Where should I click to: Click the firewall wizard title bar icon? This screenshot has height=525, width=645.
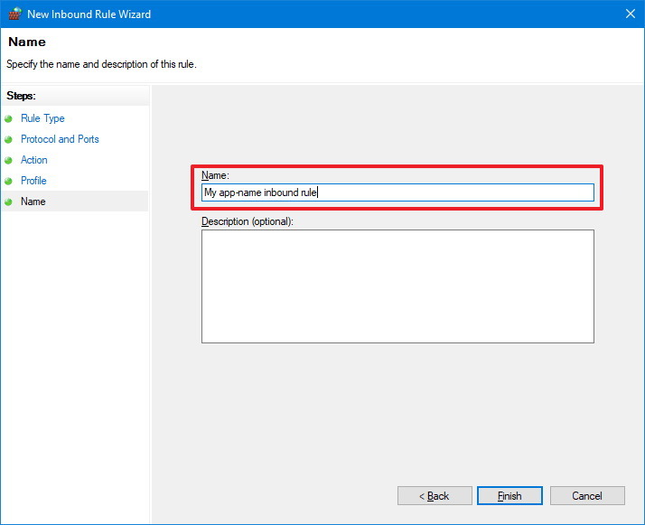tap(14, 14)
